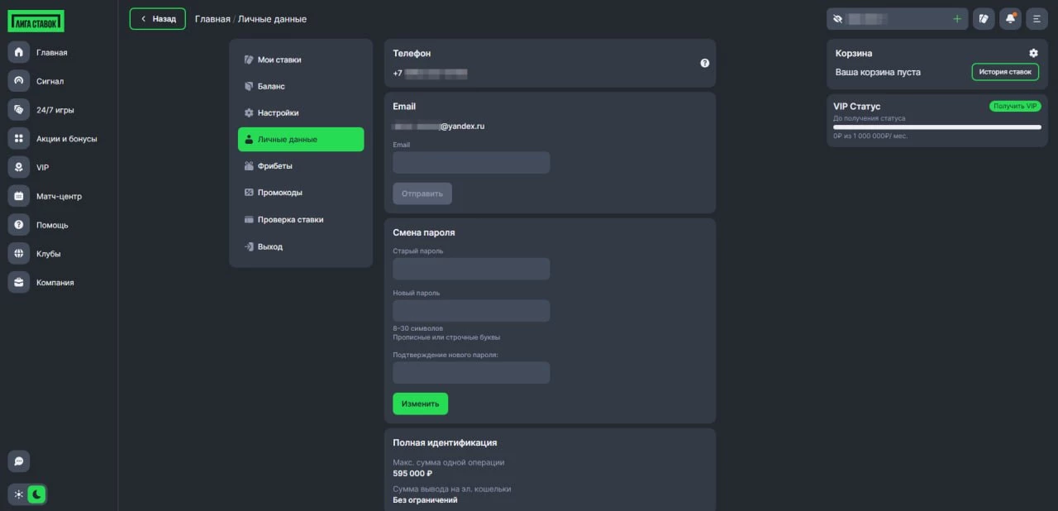Viewport: 1058px width, 511px height.
Task: Open Мои ставки in the profile menu
Action: coord(301,60)
